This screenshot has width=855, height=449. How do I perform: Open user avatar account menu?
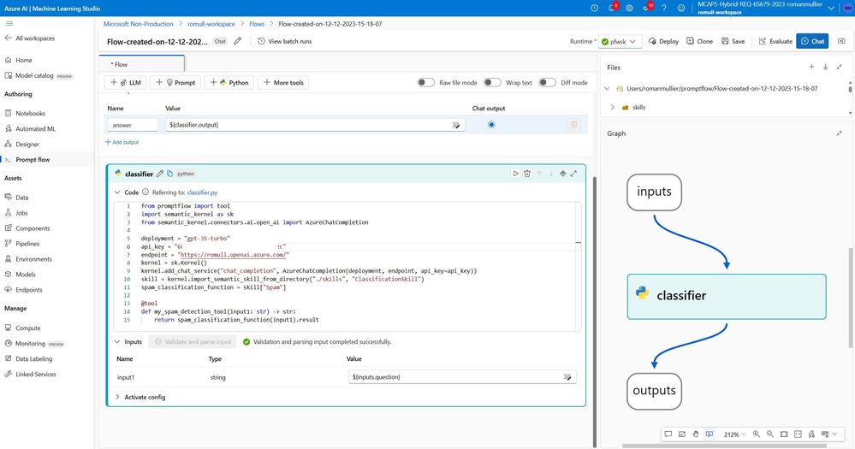pos(848,9)
